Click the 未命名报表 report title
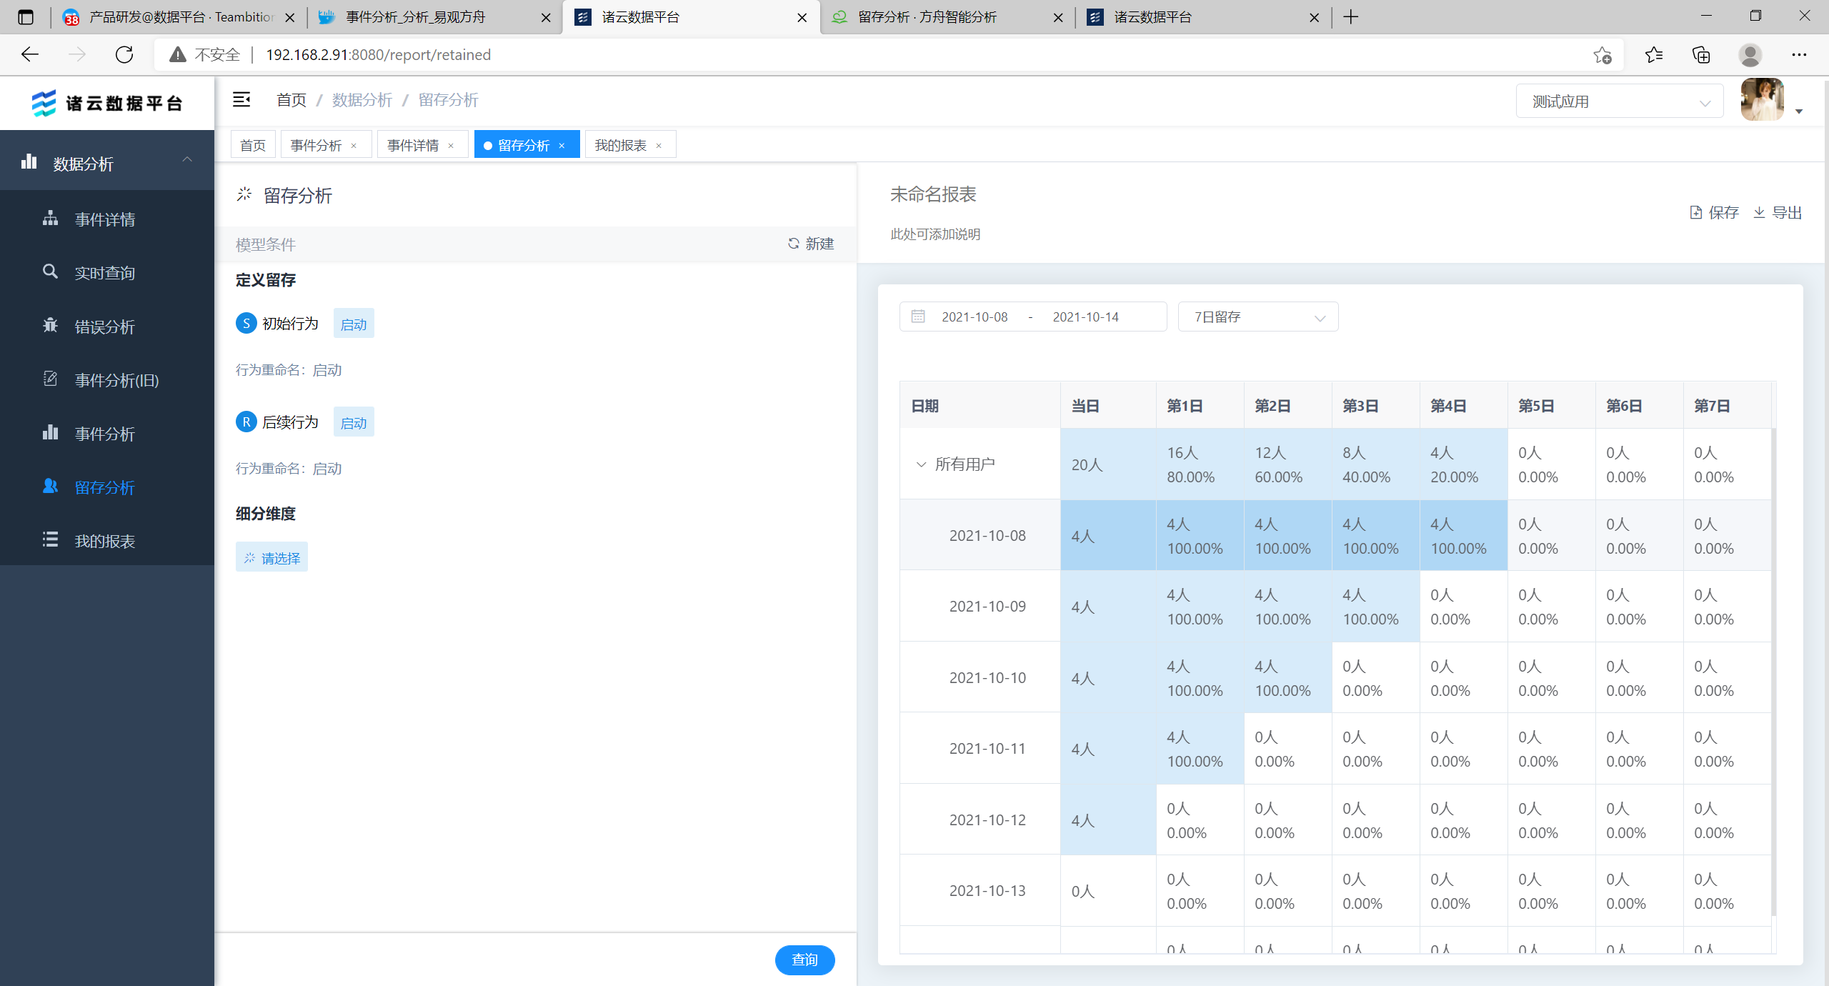Image resolution: width=1829 pixels, height=986 pixels. (x=933, y=194)
